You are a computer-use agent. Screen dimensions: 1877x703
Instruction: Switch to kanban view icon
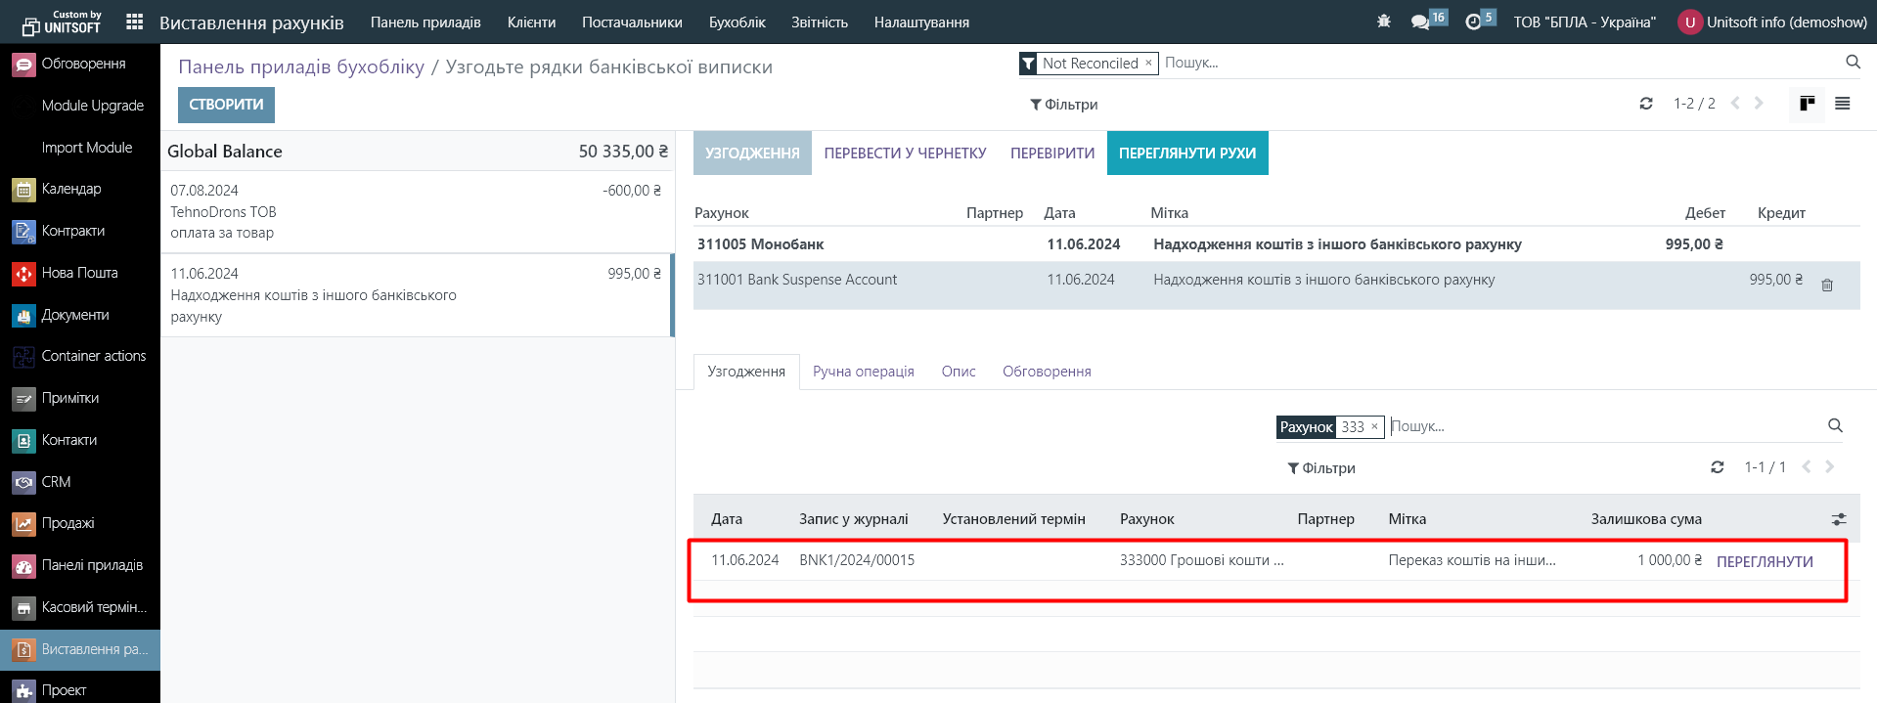tap(1807, 104)
